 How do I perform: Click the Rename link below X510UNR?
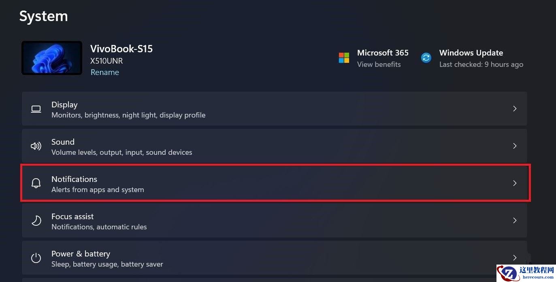tap(104, 72)
